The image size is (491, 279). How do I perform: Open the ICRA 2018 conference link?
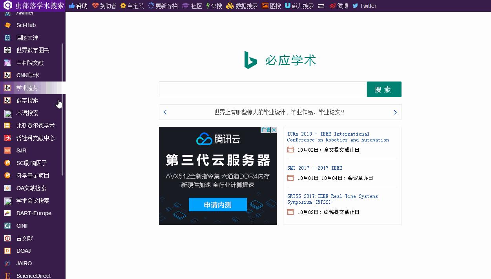[x=338, y=137]
